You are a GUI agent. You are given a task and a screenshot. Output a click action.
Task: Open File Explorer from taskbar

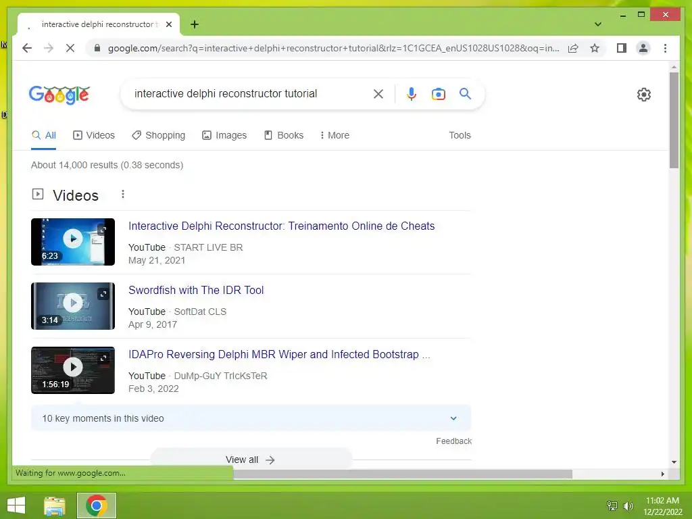55,505
